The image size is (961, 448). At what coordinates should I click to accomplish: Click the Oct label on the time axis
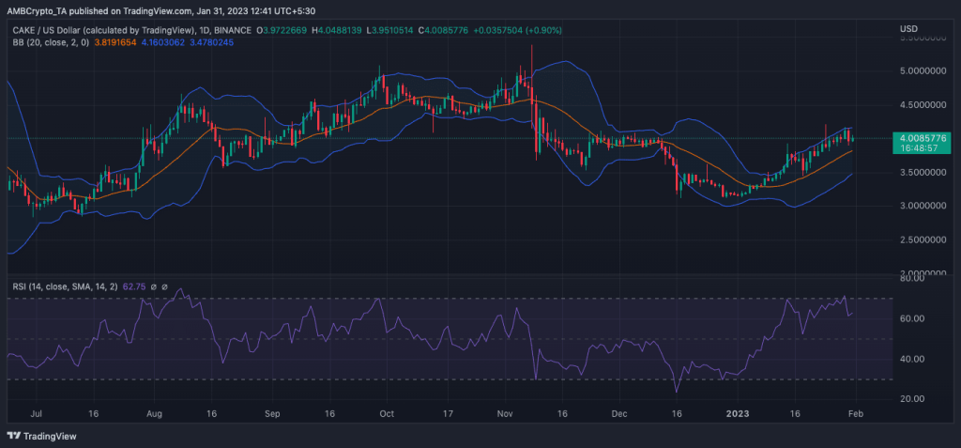[383, 412]
